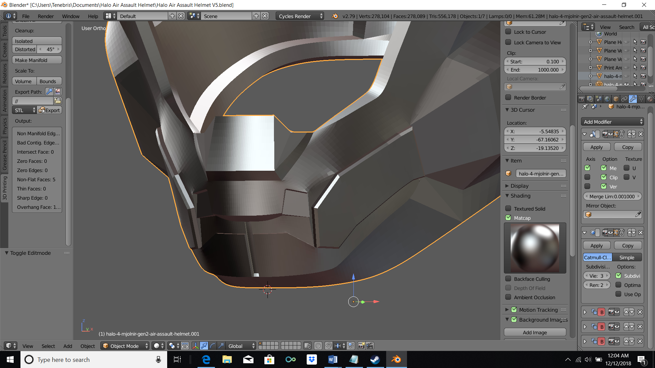The height and width of the screenshot is (368, 655).
Task: Toggle render camera for Plane Ho row
Action: tap(643, 42)
